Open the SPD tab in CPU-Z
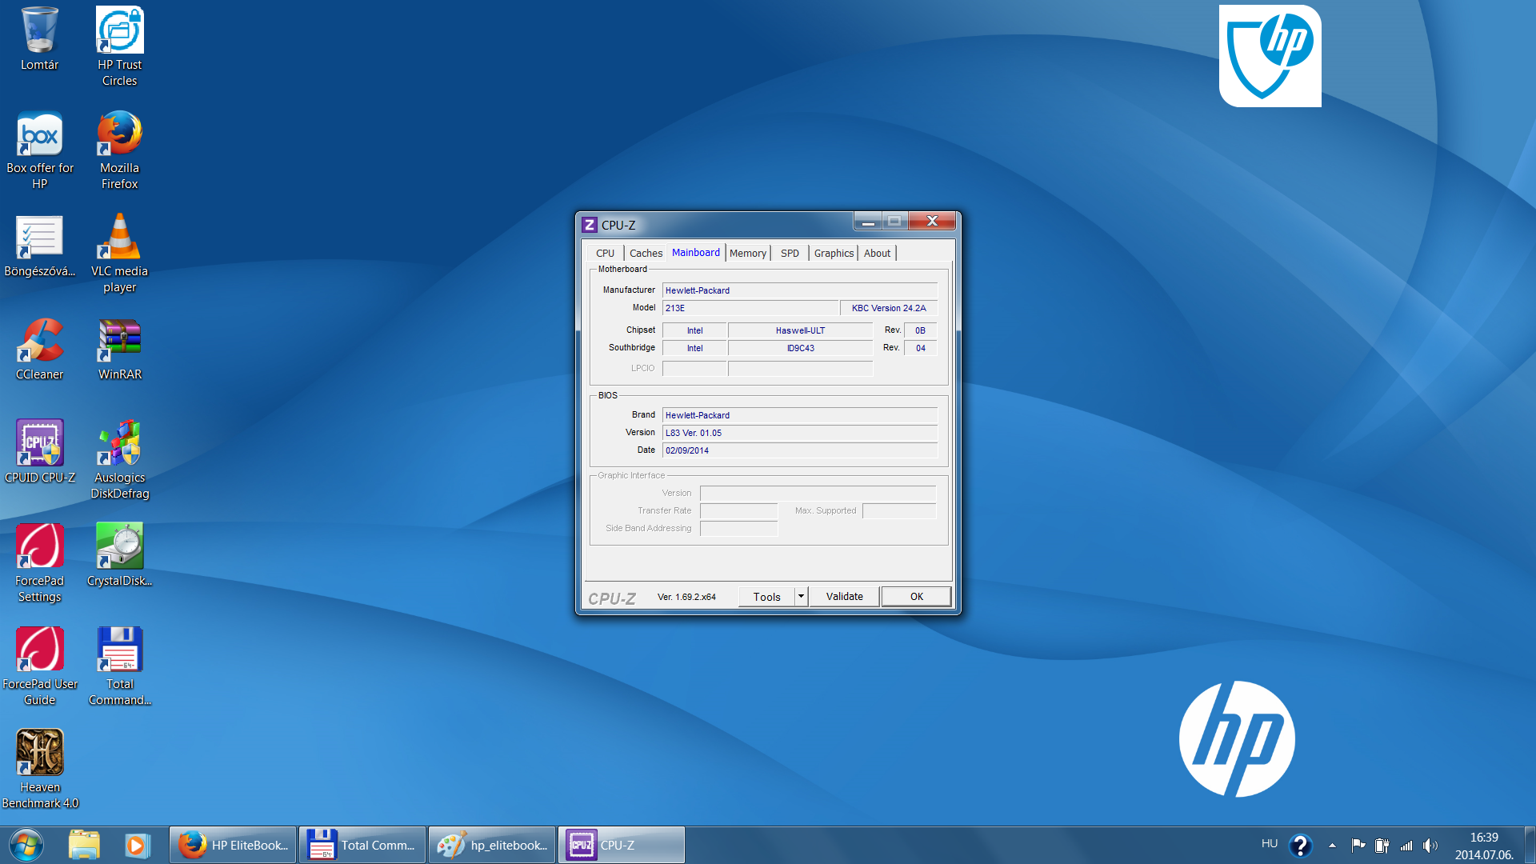This screenshot has height=864, width=1536. 789,253
